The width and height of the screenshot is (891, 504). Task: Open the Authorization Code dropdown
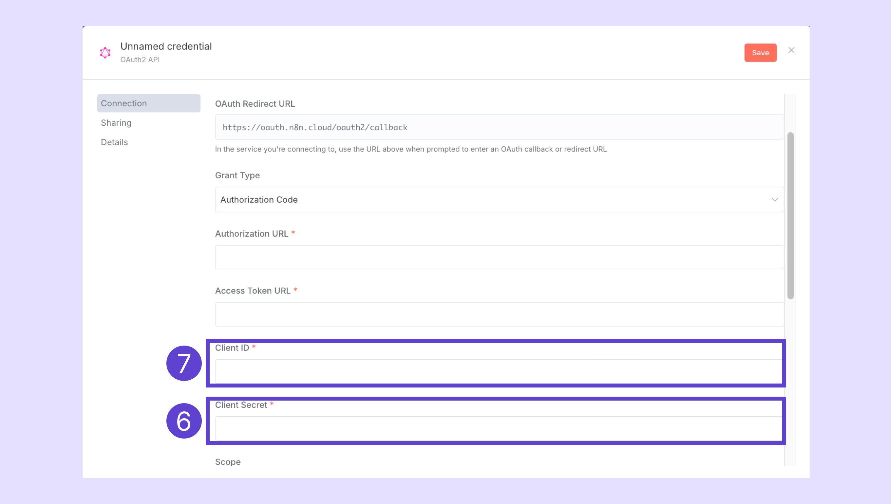[499, 200]
